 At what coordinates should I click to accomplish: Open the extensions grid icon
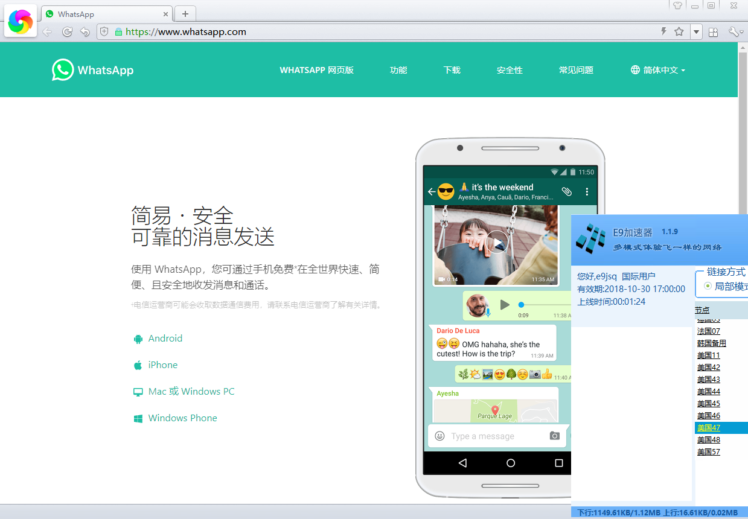(x=713, y=31)
